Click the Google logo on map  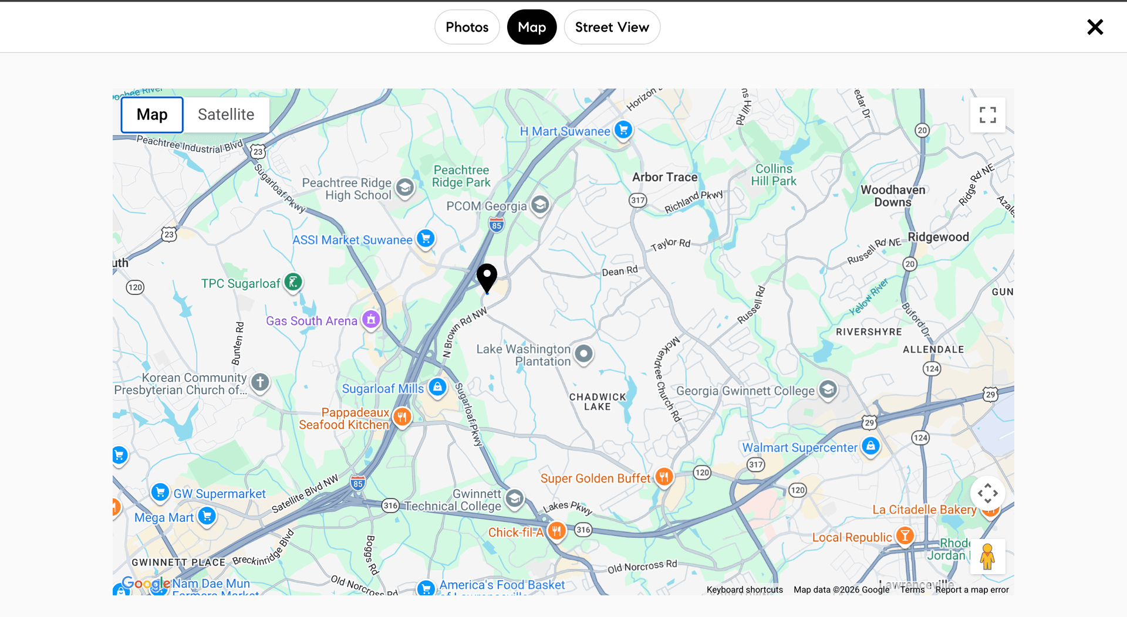tap(146, 584)
